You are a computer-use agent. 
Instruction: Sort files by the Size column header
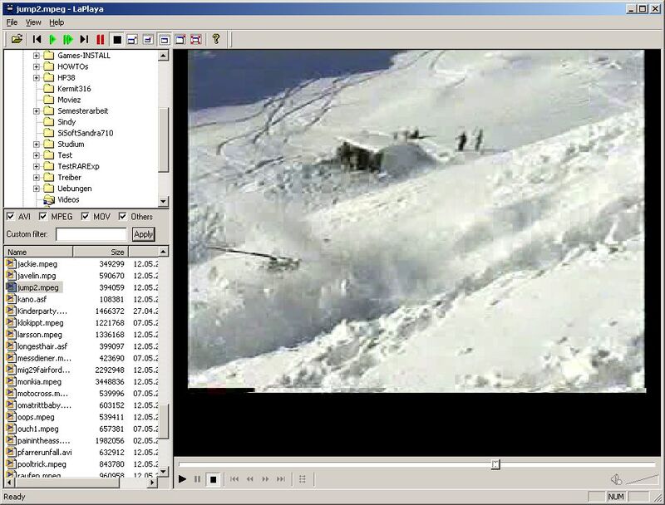tap(101, 252)
